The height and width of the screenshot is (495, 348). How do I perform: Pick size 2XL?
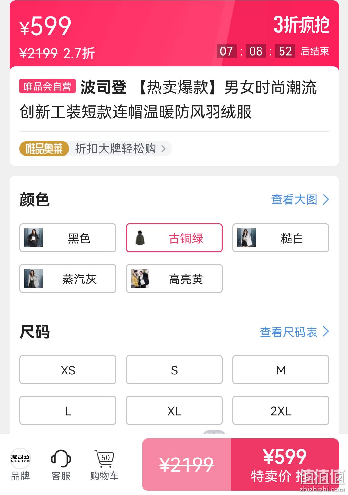[x=281, y=410]
